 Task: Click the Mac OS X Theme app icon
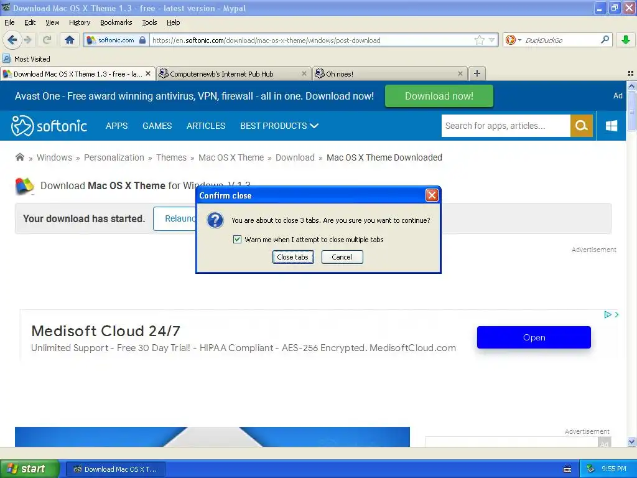[x=24, y=186]
